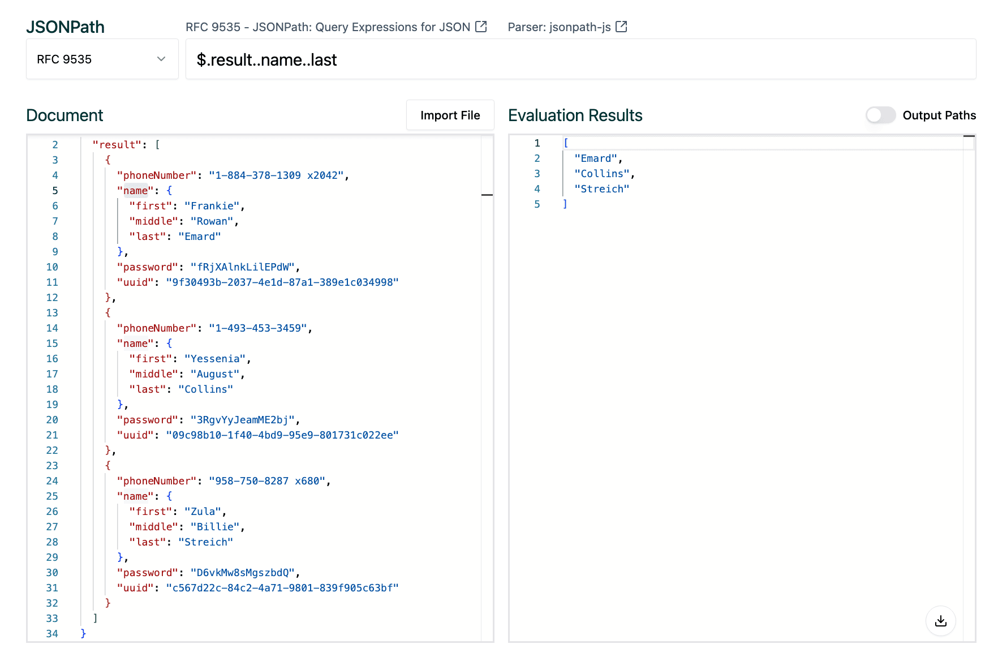
Task: Click the chevron arrow in the RFC 9535 selector
Action: coord(161,59)
